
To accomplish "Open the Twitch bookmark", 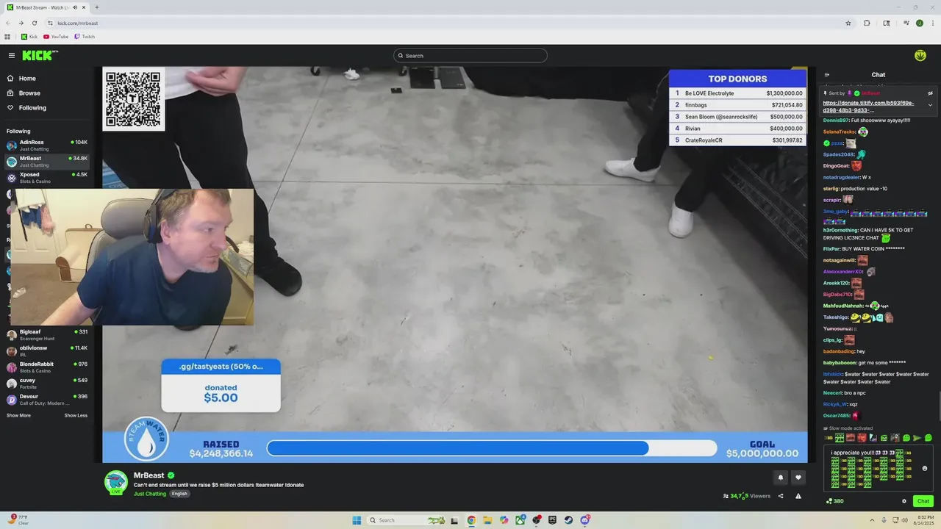I will pos(85,37).
